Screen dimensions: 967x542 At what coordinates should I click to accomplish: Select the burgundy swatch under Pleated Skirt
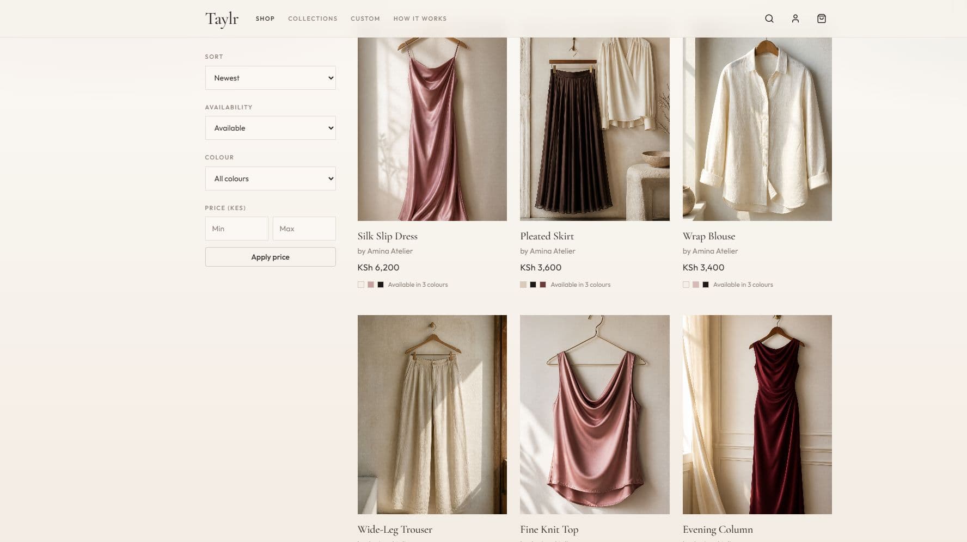tap(543, 285)
